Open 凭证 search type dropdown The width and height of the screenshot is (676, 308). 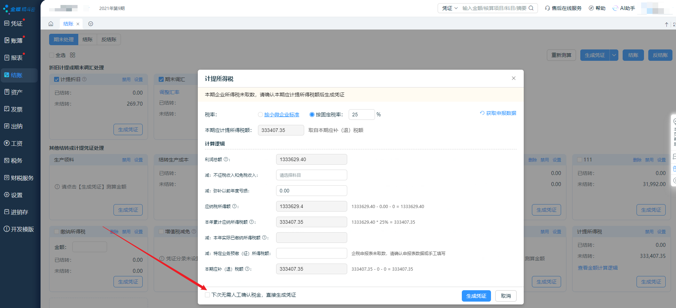(x=450, y=8)
